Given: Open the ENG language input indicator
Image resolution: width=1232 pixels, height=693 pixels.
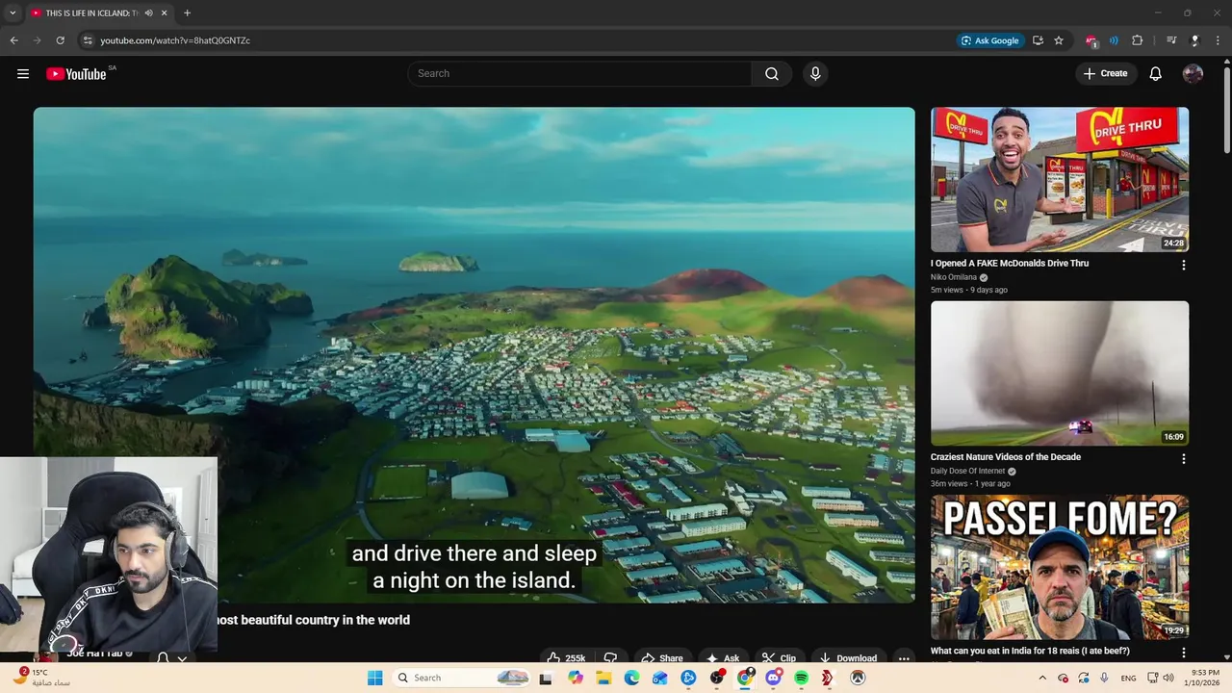Looking at the screenshot, I should point(1128,678).
